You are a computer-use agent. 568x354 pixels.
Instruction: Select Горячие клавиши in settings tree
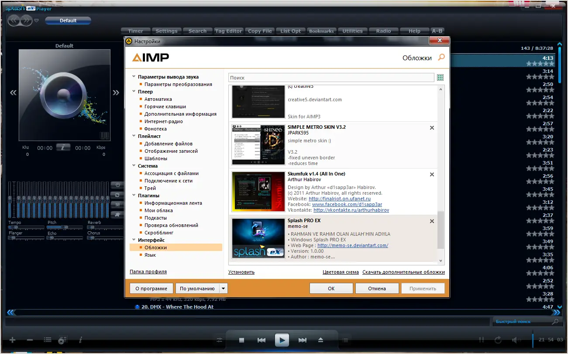(x=165, y=107)
